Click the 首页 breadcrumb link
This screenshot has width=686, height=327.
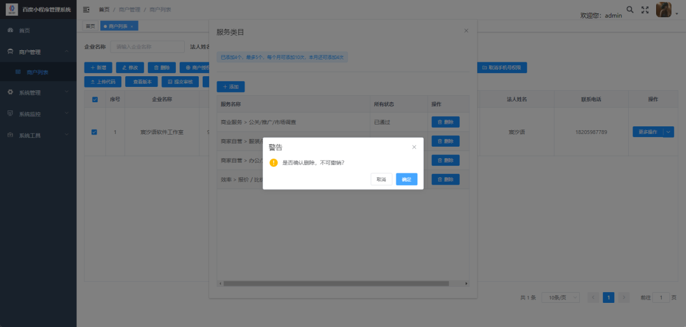pos(104,9)
